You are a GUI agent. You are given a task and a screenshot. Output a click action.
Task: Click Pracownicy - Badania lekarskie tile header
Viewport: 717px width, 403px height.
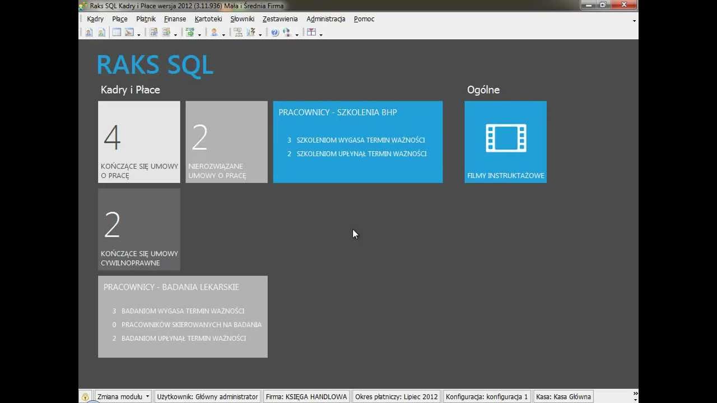[171, 287]
